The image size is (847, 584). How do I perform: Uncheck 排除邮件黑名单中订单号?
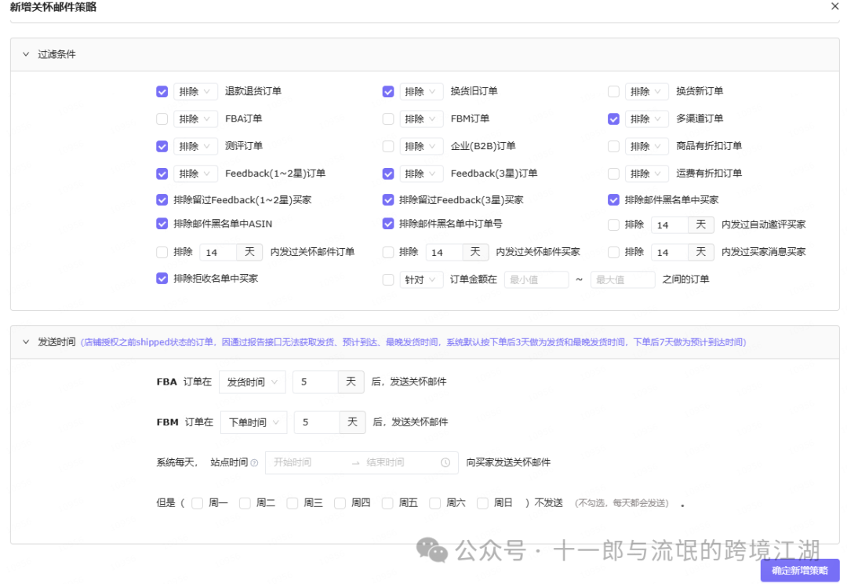(388, 224)
